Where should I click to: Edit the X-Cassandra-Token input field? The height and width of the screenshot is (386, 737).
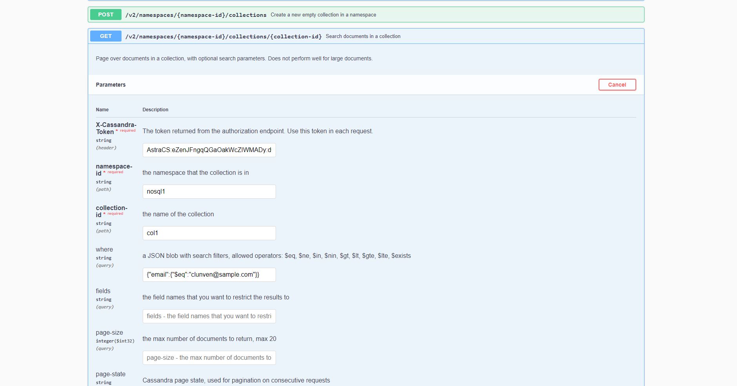(209, 150)
